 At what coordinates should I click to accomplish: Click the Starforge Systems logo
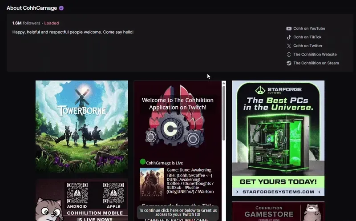278,90
